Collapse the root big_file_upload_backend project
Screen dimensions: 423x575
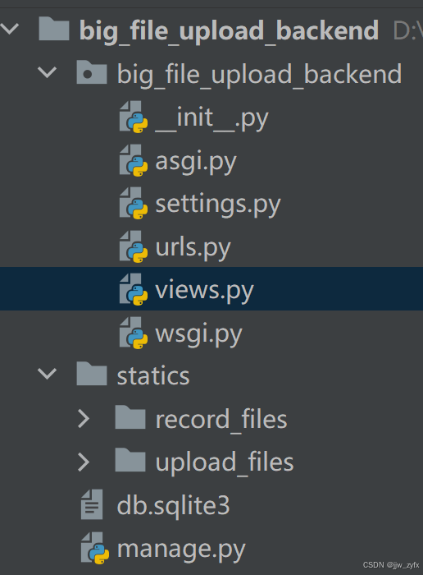(x=10, y=28)
